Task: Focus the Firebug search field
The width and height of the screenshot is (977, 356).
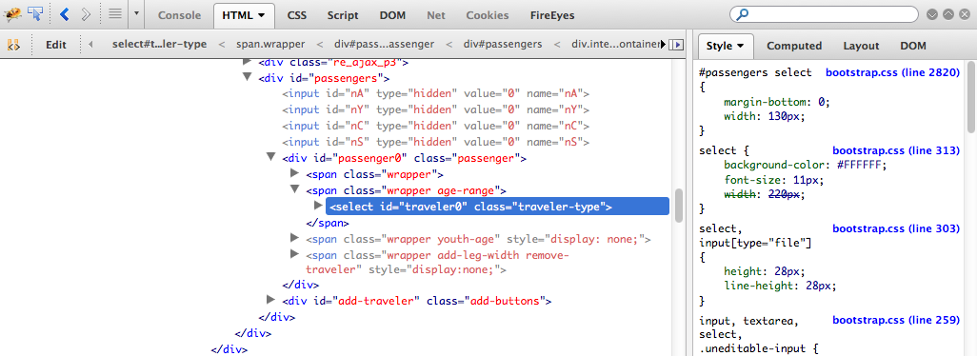Action: tap(824, 14)
